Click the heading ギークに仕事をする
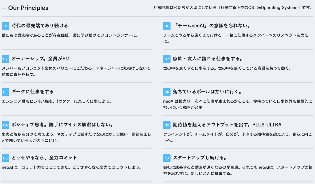 click(33, 92)
